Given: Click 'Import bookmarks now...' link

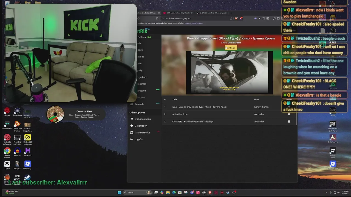Looking at the screenshot, I should 194,23.
